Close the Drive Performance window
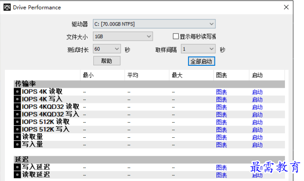 tap(286, 7)
